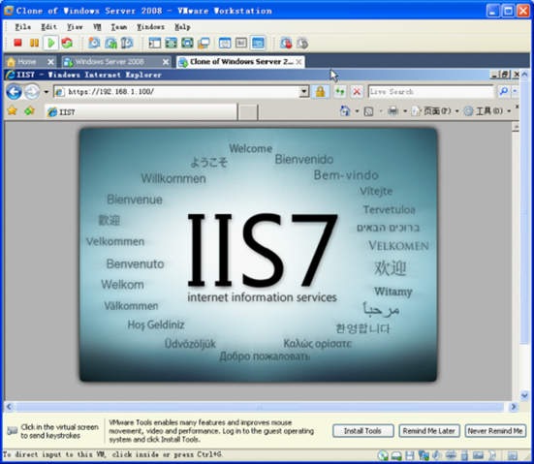The image size is (534, 464).
Task: Show the appliance view icon
Action: point(241,43)
